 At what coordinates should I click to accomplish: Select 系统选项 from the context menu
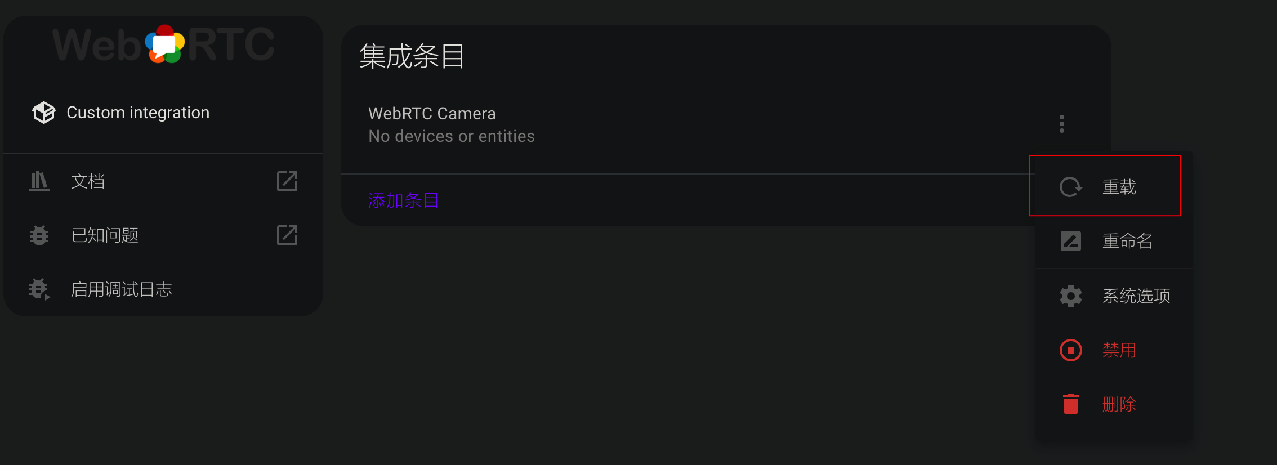1137,295
